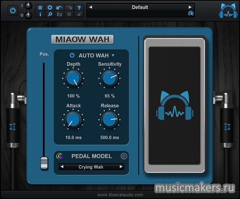Open the www.bluecataudio.com link
The height and width of the screenshot is (199, 240).
tap(120, 195)
